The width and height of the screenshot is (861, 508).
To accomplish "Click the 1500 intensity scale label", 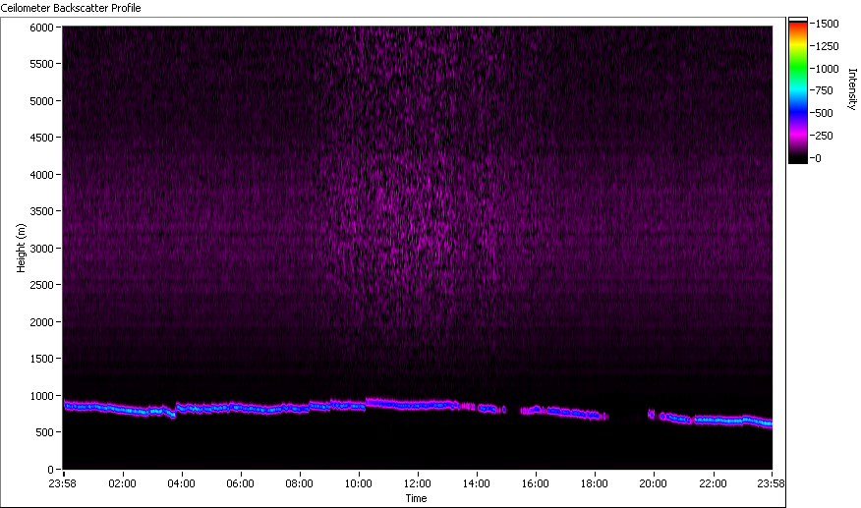I will click(827, 24).
